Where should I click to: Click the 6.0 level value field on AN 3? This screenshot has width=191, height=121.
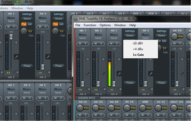pos(8,73)
